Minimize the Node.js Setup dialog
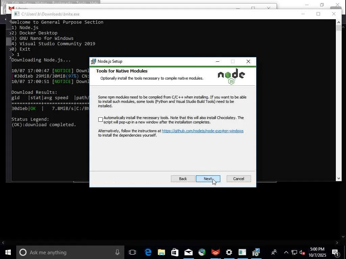Image resolution: width=346 pixels, height=259 pixels. pos(218,61)
